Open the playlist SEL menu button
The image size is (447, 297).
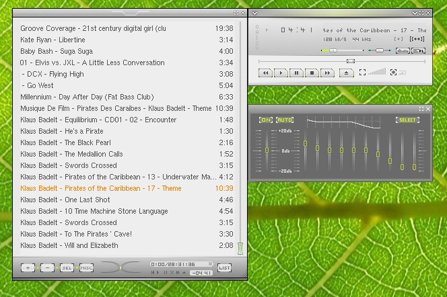[67, 267]
